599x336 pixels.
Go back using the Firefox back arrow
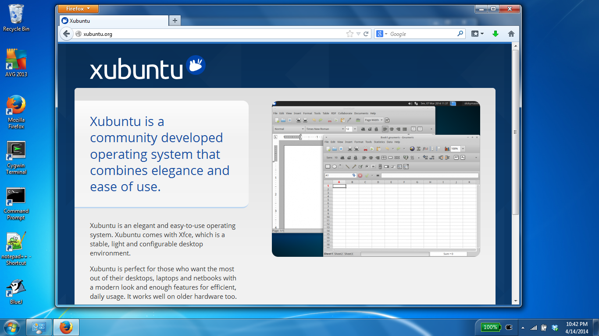[66, 34]
